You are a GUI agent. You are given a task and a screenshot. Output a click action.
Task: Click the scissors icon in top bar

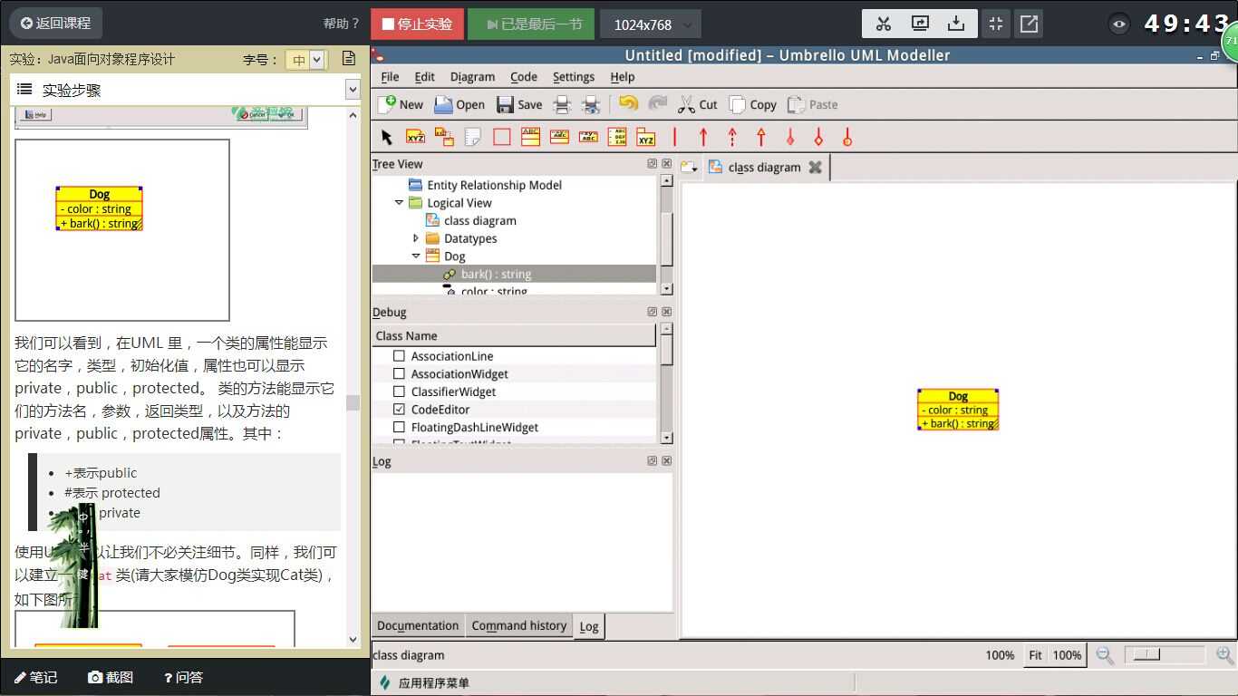tap(884, 24)
